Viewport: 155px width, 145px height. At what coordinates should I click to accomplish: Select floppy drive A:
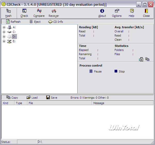coord(14,27)
